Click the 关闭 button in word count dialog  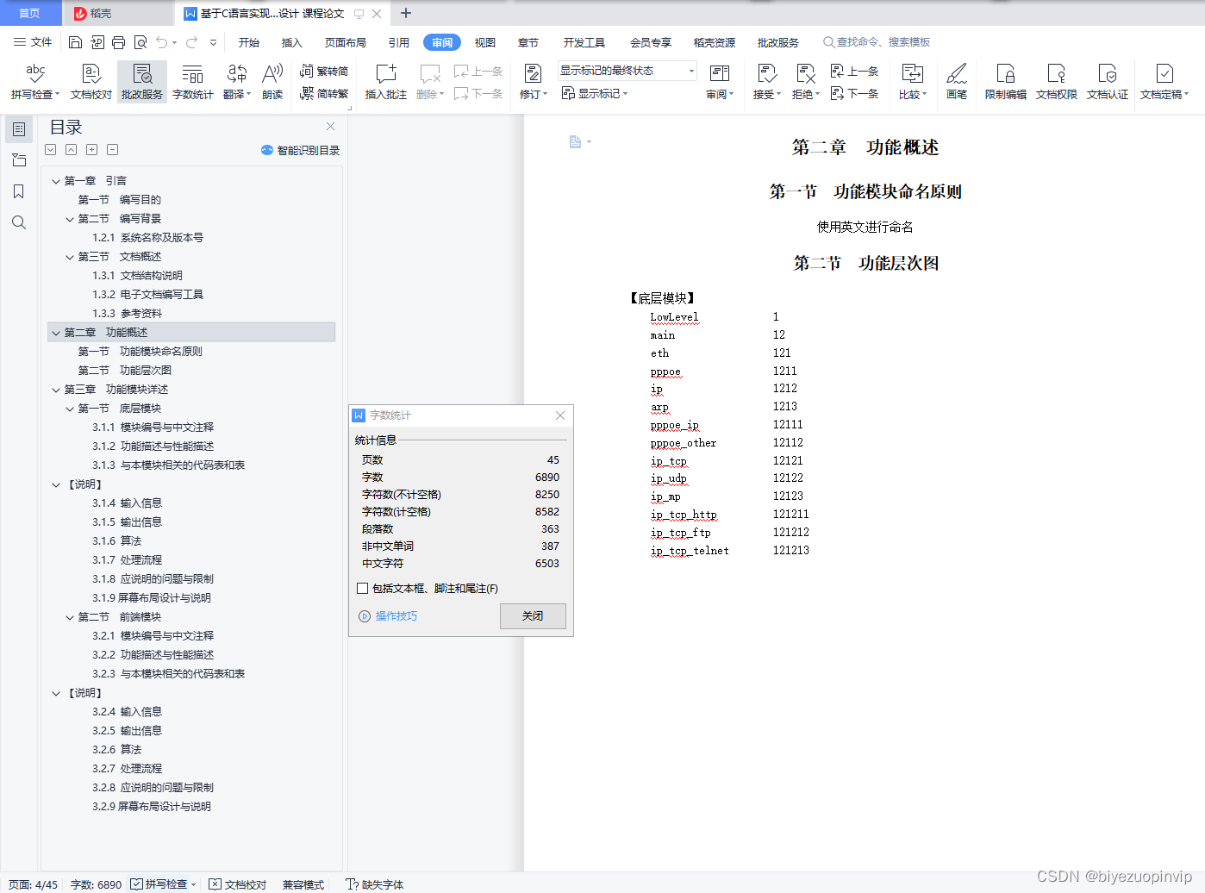(533, 616)
